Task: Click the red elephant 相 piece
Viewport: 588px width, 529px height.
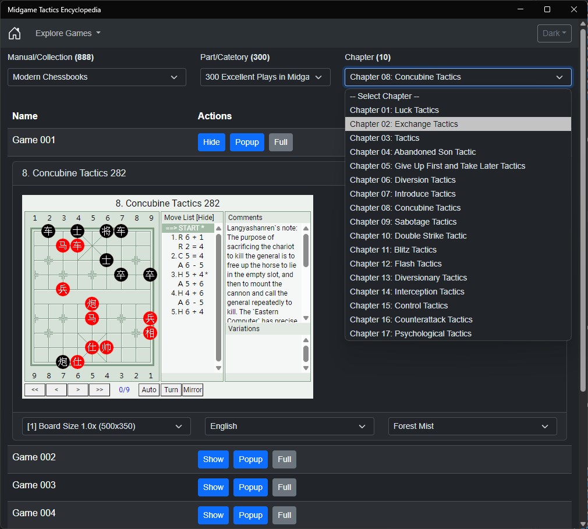Action: (x=150, y=333)
